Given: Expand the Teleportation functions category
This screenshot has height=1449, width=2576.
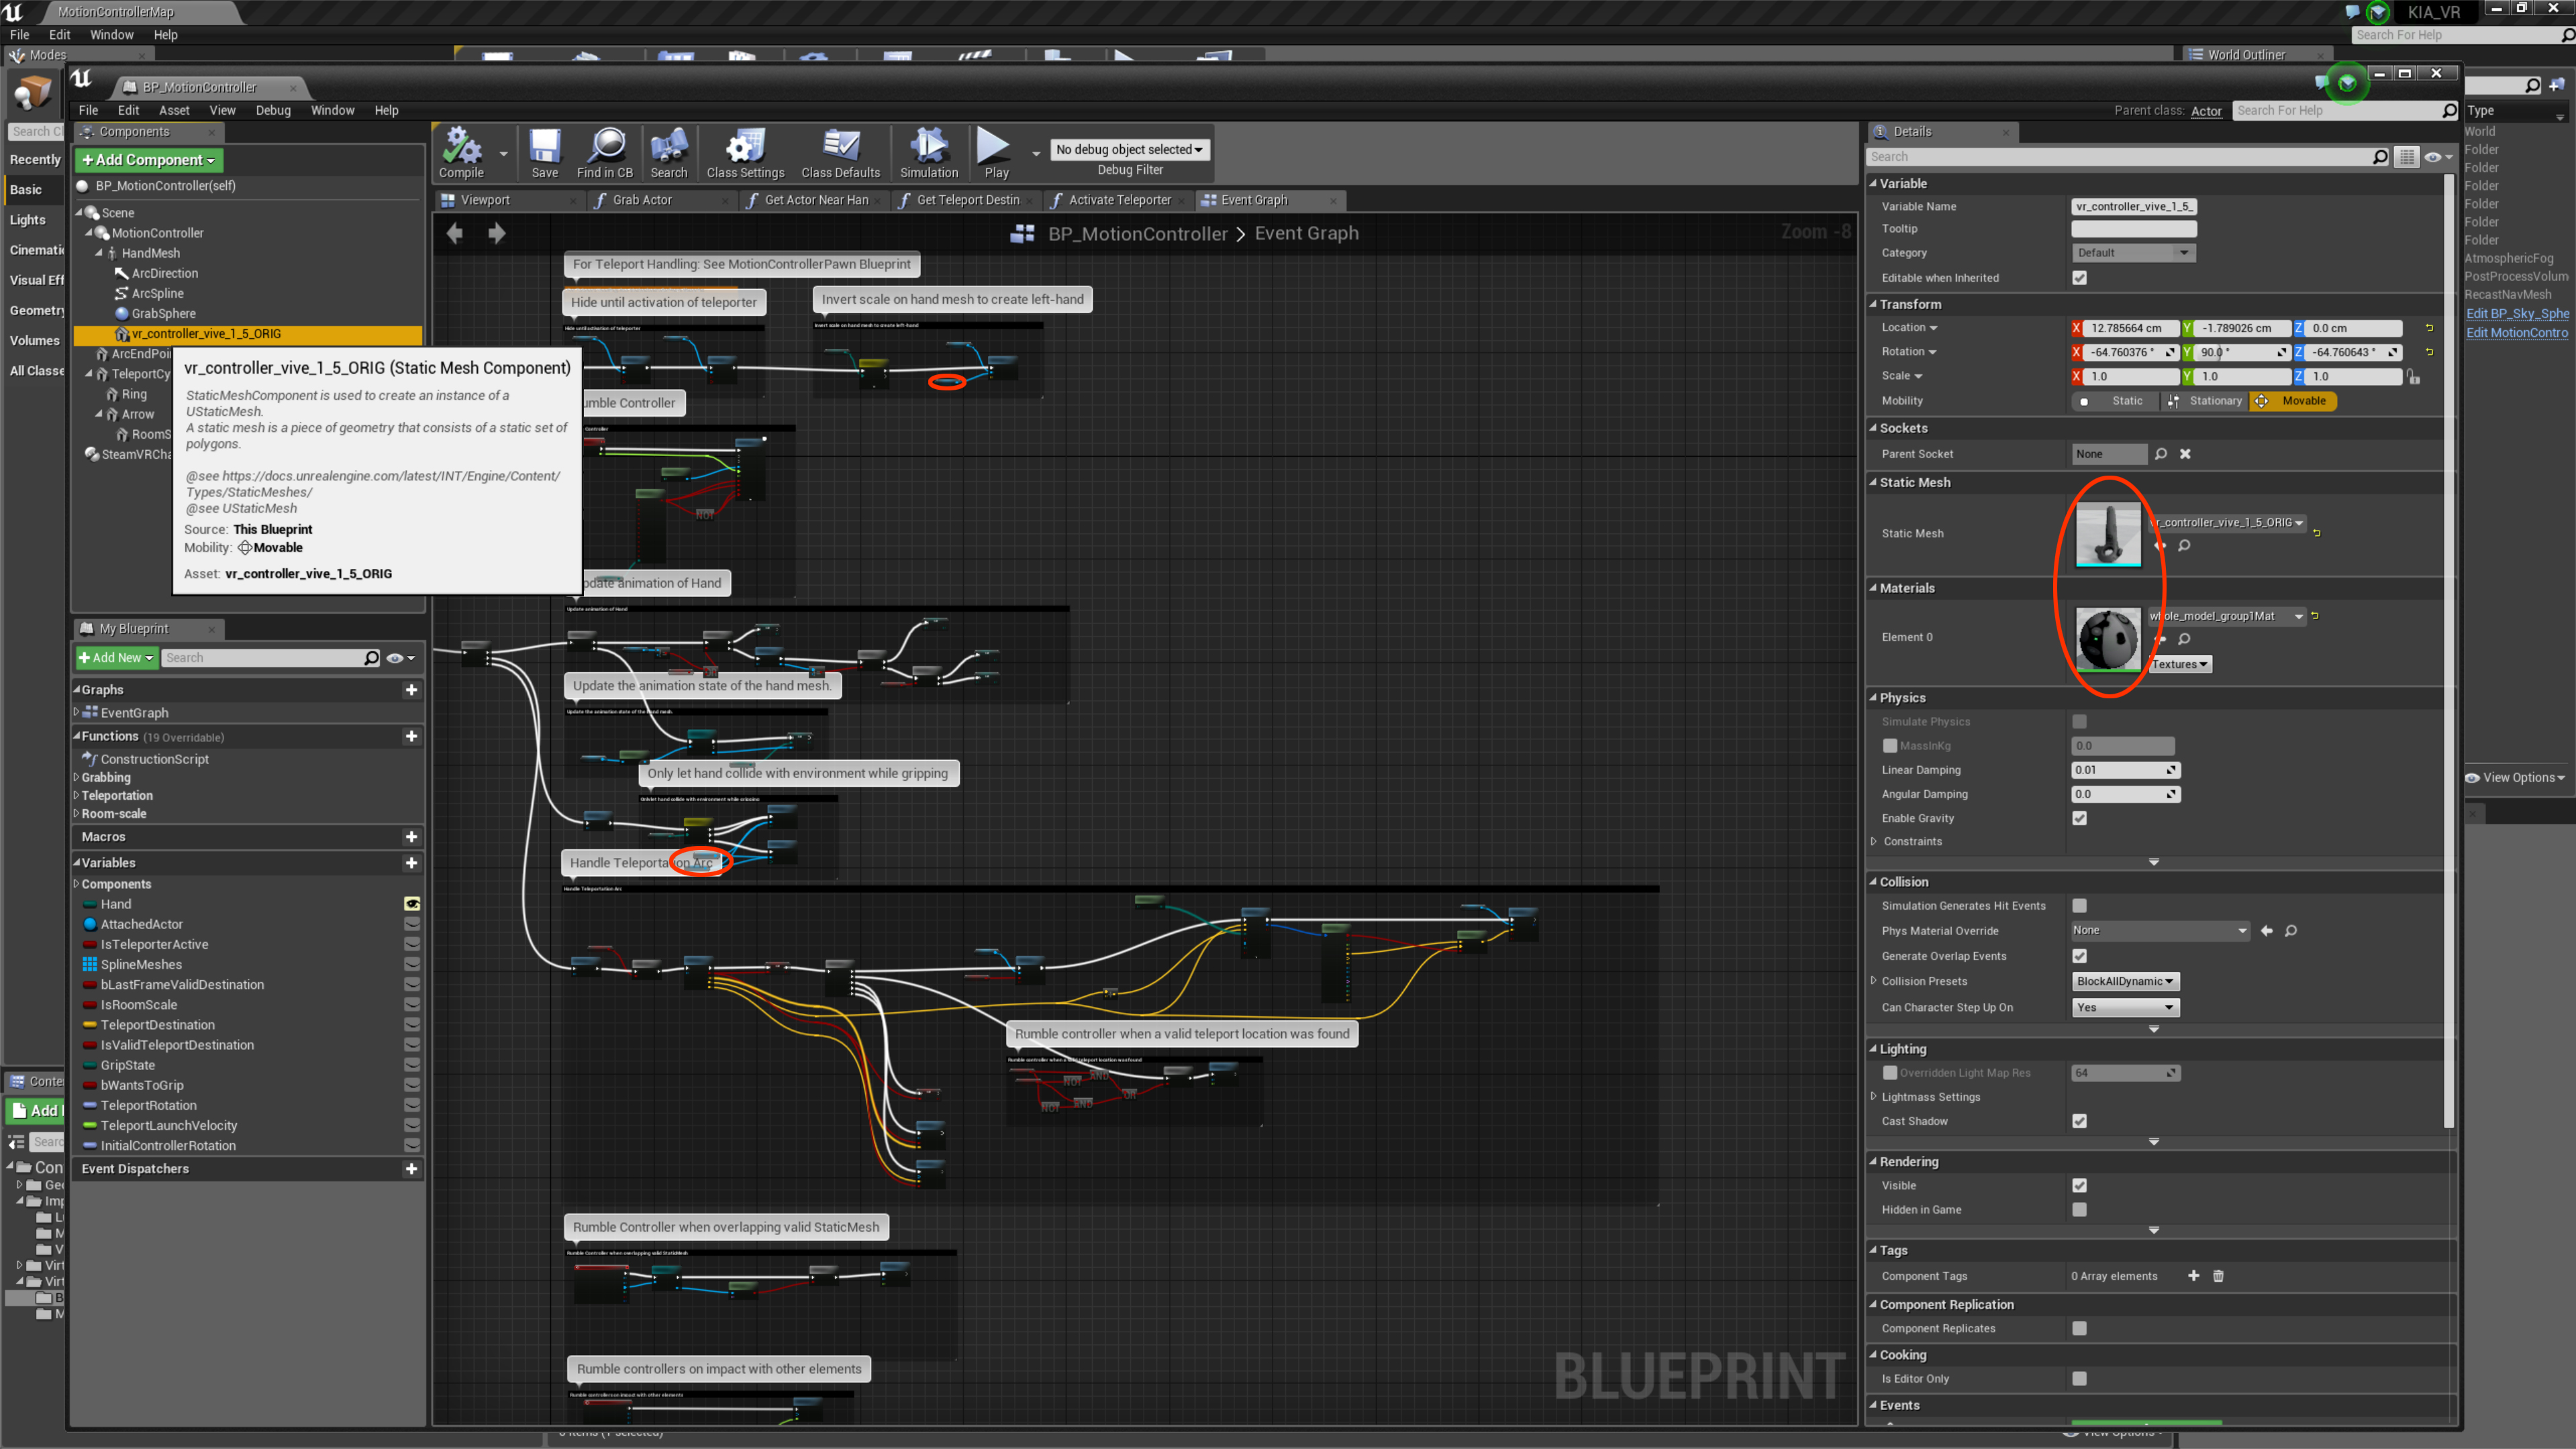Looking at the screenshot, I should click(x=116, y=796).
